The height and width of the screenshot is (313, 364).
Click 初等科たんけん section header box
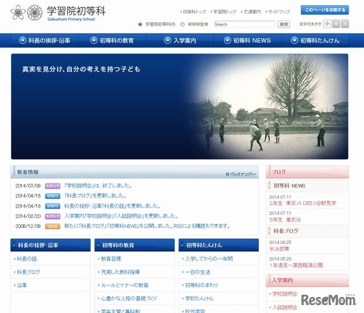[x=218, y=245]
